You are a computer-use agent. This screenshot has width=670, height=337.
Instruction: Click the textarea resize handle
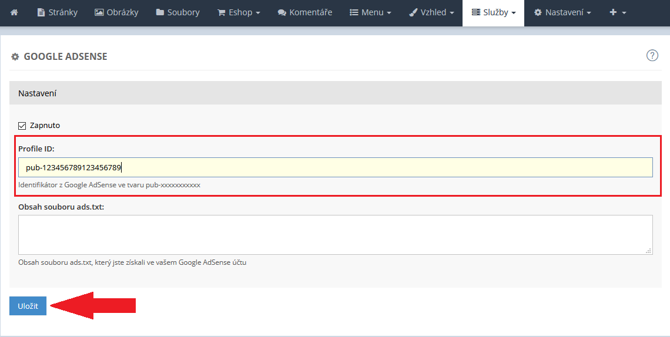(x=649, y=251)
